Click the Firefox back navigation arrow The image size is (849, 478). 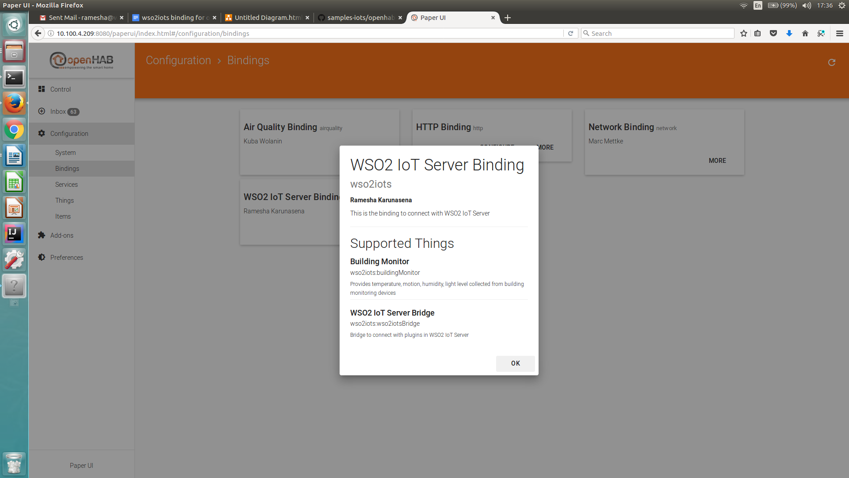tap(38, 33)
